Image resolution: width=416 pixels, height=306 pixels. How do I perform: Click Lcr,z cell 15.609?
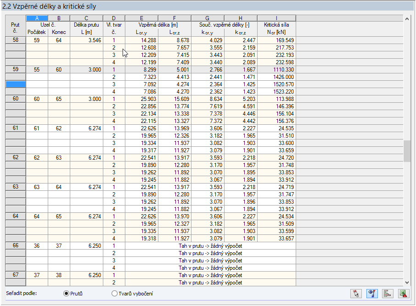(174, 99)
